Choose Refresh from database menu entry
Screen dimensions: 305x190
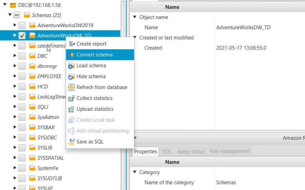100,87
